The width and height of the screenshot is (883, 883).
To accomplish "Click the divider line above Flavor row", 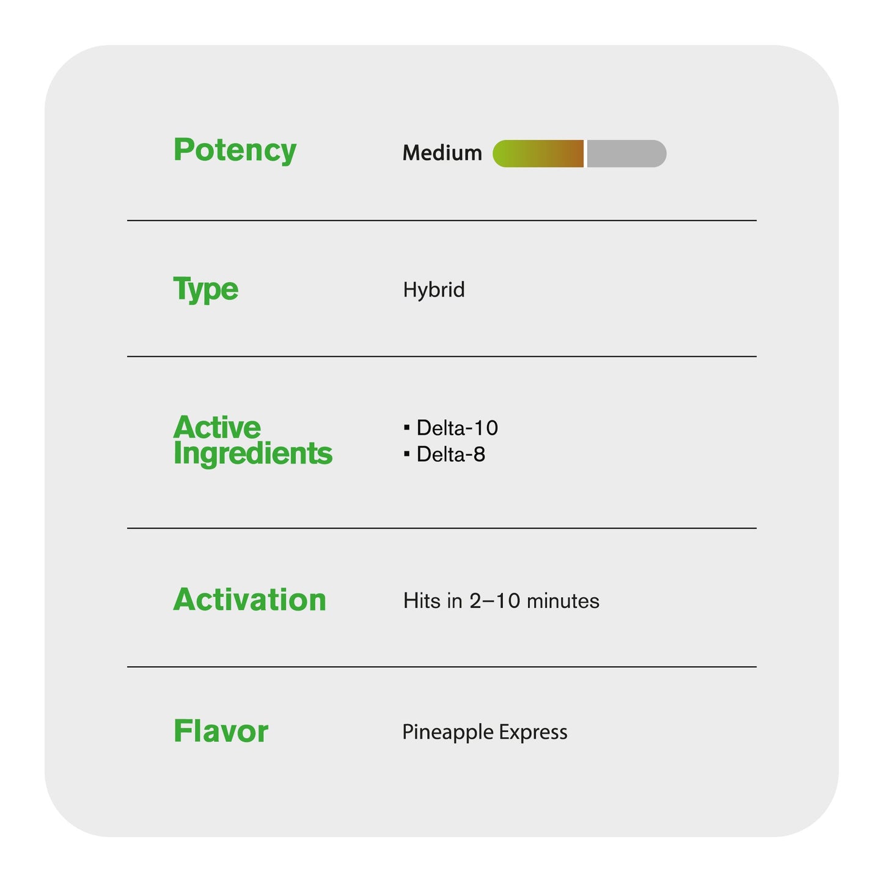I will tap(442, 667).
